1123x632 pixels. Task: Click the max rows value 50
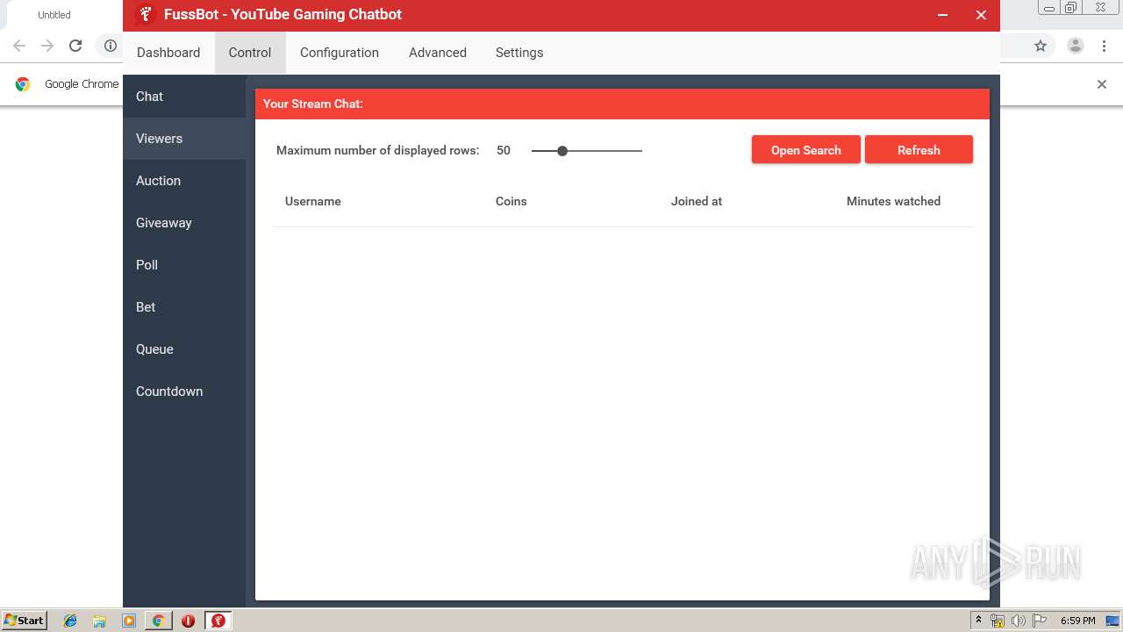pos(504,150)
